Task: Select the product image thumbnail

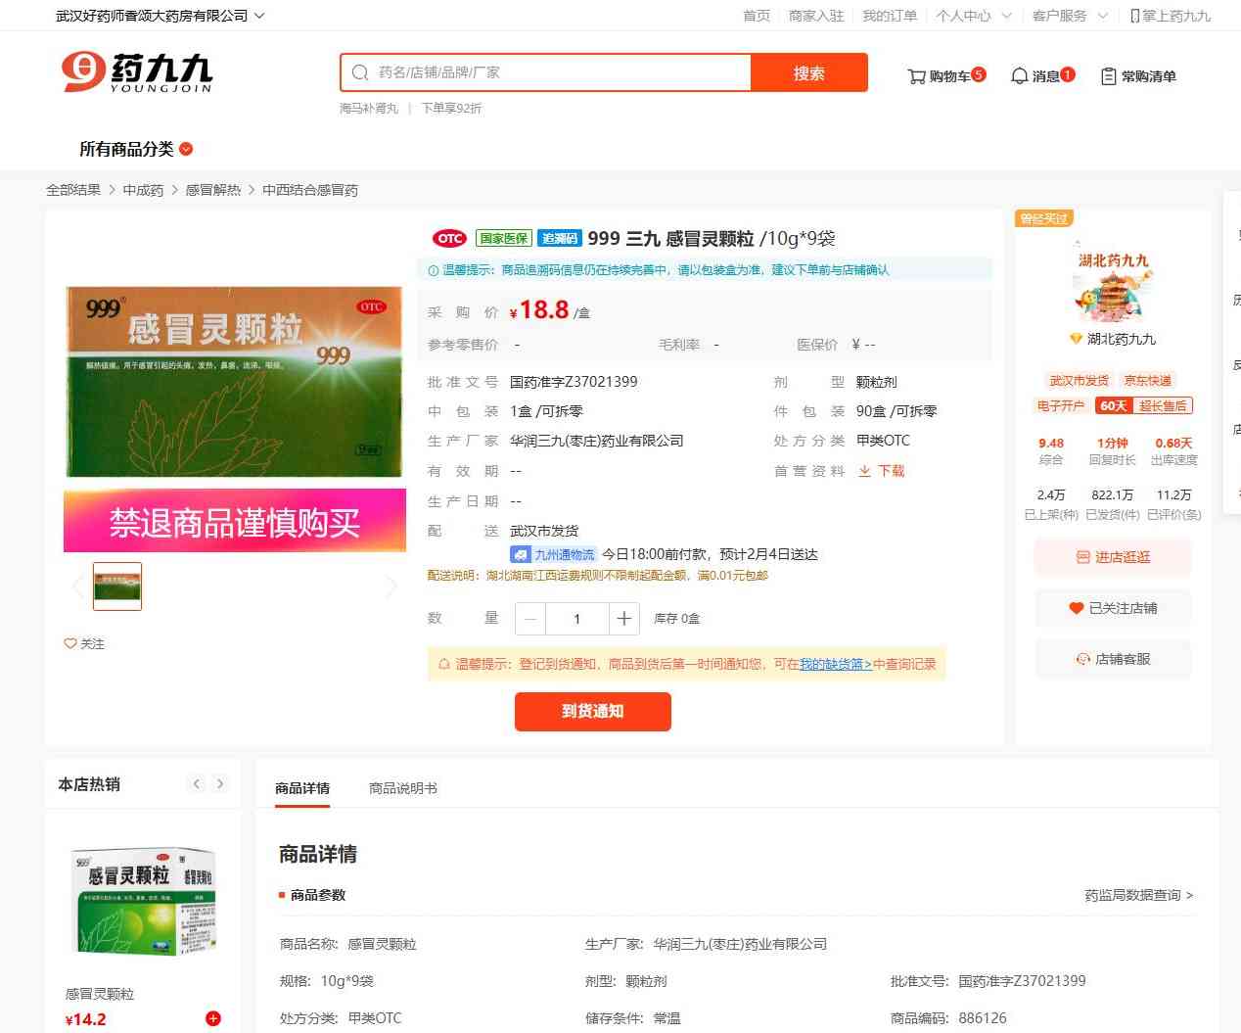Action: point(117,587)
